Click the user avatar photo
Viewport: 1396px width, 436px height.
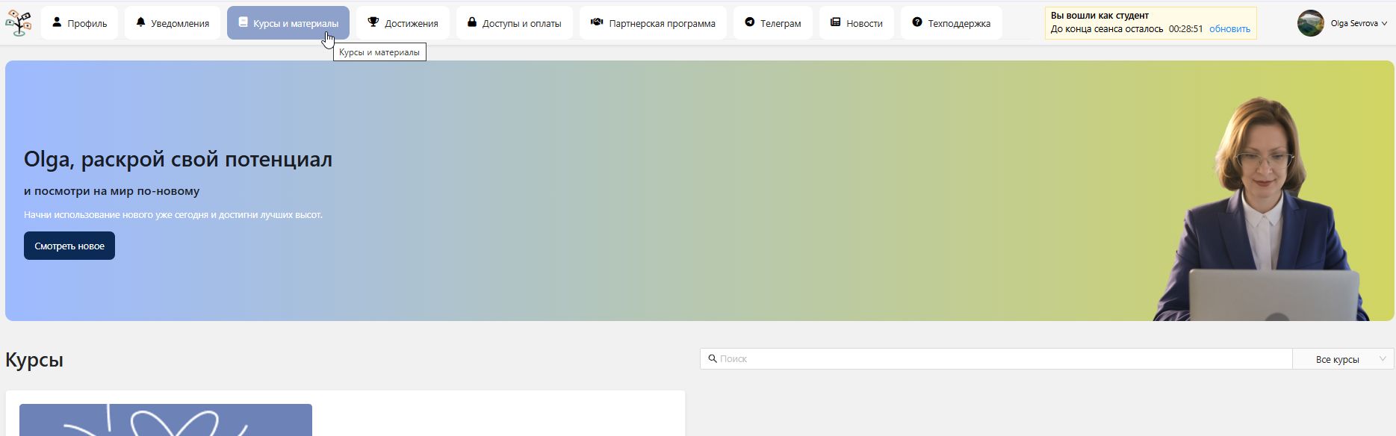pyautogui.click(x=1310, y=23)
